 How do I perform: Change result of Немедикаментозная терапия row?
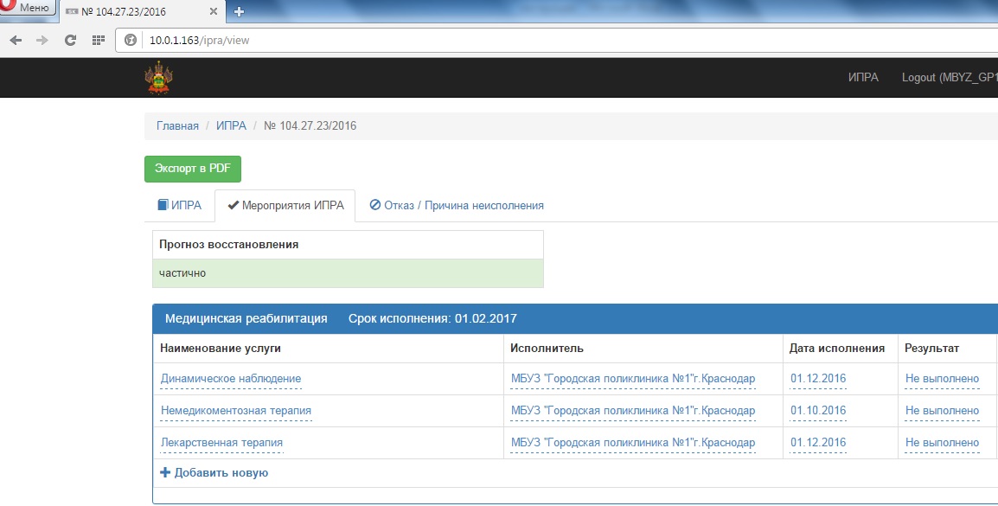click(x=942, y=411)
